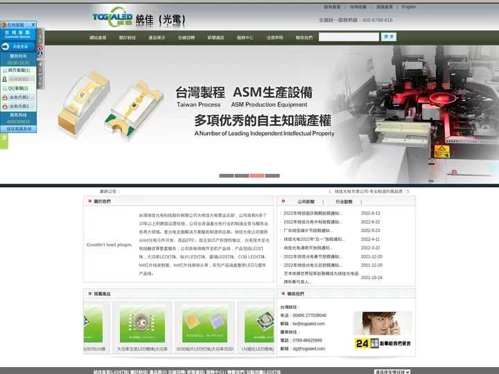The image size is (499, 374).
Task: Set as homepage via 設為首頁
Action: coord(332,7)
